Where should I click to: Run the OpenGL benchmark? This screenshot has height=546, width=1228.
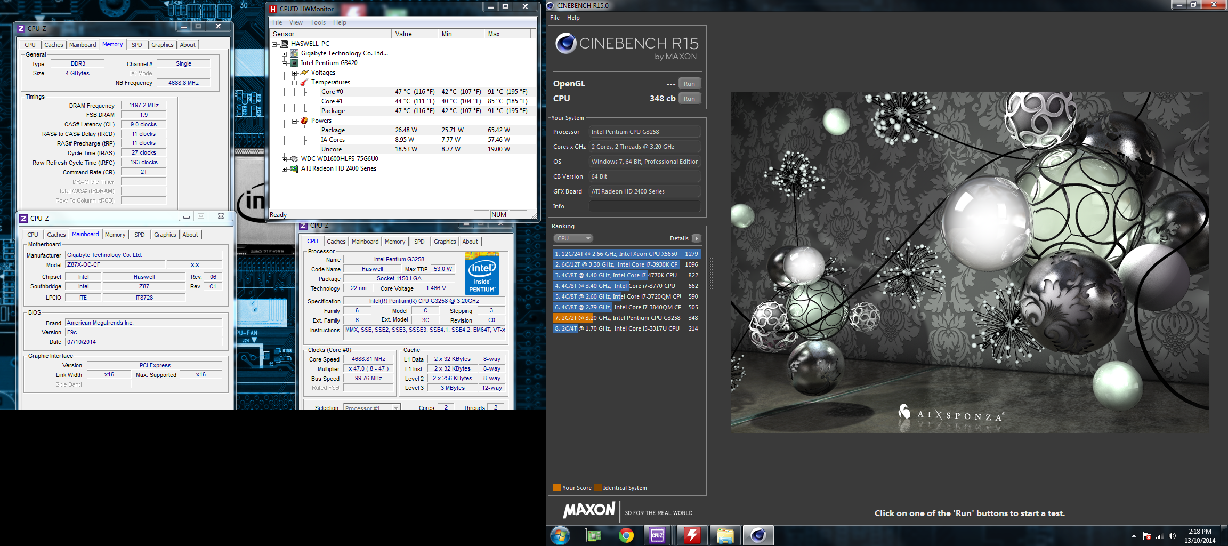(689, 84)
